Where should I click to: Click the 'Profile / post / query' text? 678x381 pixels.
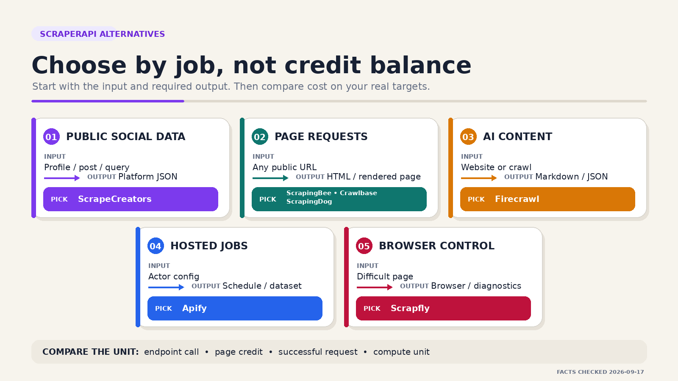tap(87, 167)
